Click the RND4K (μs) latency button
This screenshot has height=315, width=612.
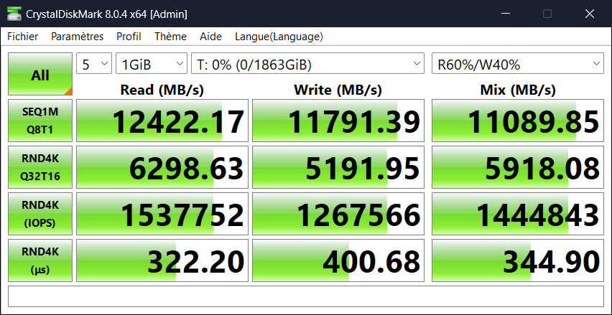coord(40,260)
